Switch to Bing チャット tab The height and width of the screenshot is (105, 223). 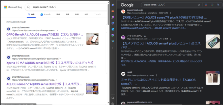pos(45,14)
